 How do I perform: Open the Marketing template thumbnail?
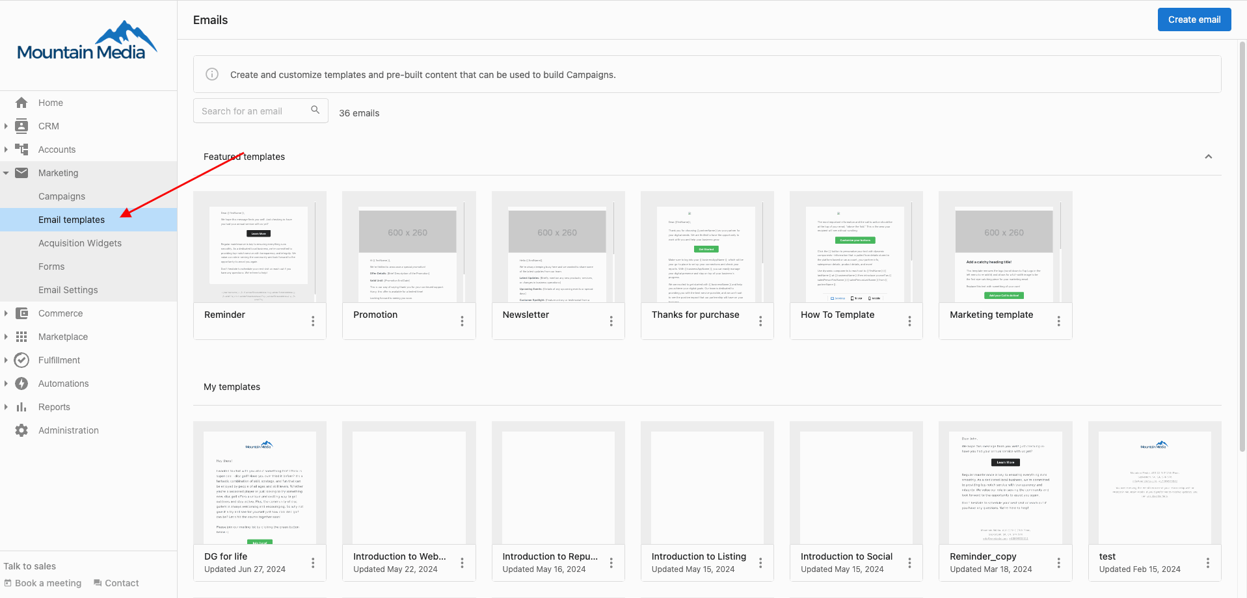1006,247
